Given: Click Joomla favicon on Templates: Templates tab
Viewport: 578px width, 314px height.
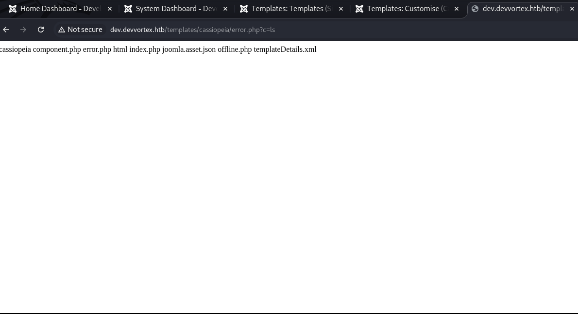Looking at the screenshot, I should tap(244, 9).
